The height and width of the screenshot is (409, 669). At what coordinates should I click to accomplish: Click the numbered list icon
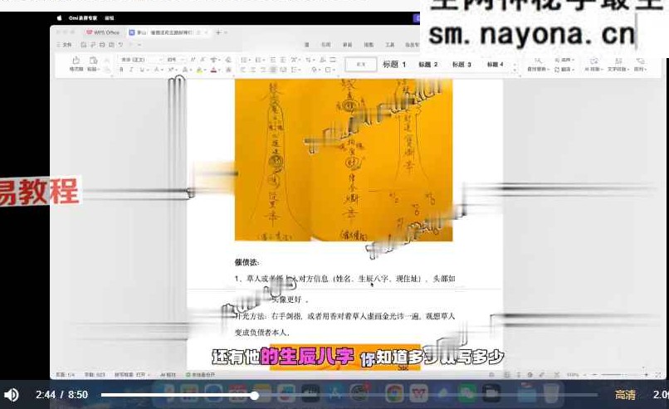[259, 60]
